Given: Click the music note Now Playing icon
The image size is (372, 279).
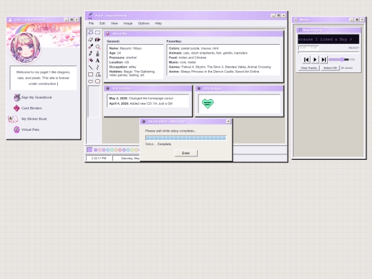Looking at the screenshot, I should pos(300,30).
